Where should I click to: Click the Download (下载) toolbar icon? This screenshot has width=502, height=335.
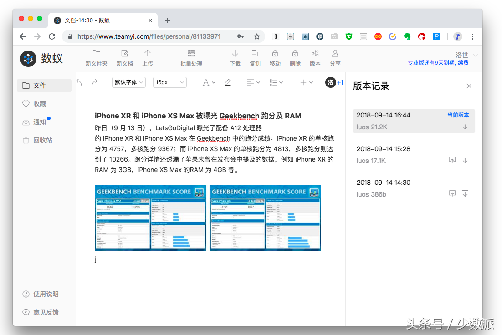235,53
